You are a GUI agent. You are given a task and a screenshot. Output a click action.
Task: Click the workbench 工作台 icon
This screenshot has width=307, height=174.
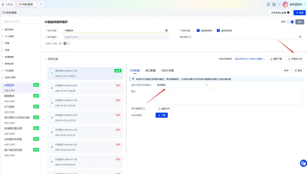3,4
